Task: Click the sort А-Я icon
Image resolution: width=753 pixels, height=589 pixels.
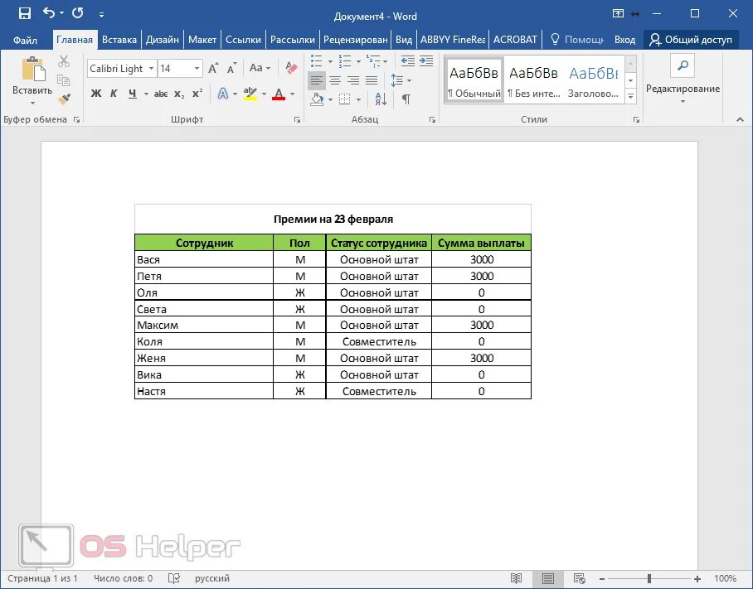Action: [381, 99]
